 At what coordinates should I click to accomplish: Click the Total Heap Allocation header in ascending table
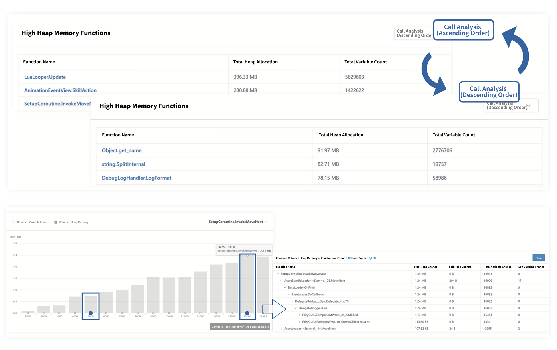click(255, 62)
